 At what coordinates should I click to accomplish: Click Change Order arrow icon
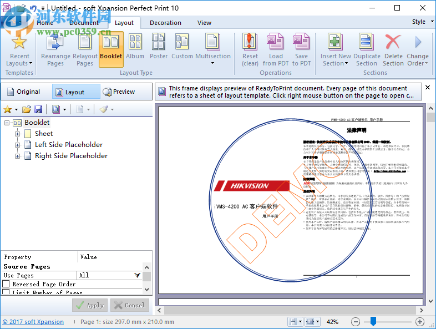(418, 42)
